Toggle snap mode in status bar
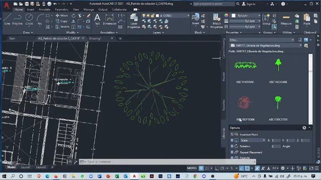The width and height of the screenshot is (321, 180). [x=207, y=168]
